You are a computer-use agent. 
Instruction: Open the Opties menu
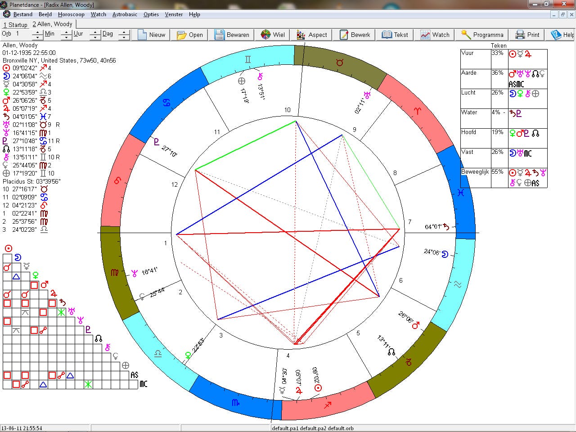click(x=151, y=14)
